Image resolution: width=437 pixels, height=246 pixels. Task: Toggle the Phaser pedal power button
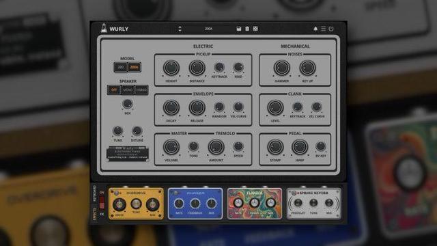click(x=175, y=193)
